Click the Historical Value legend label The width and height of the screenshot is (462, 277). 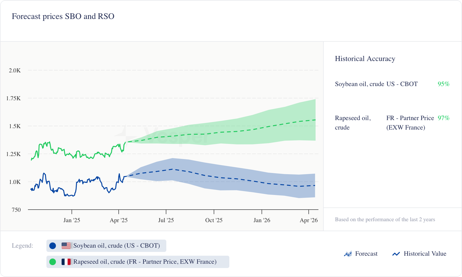pos(425,254)
